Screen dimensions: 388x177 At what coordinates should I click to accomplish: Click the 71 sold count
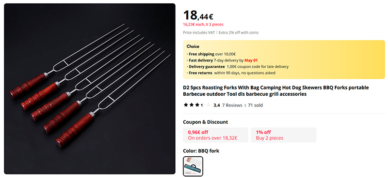pyautogui.click(x=255, y=105)
